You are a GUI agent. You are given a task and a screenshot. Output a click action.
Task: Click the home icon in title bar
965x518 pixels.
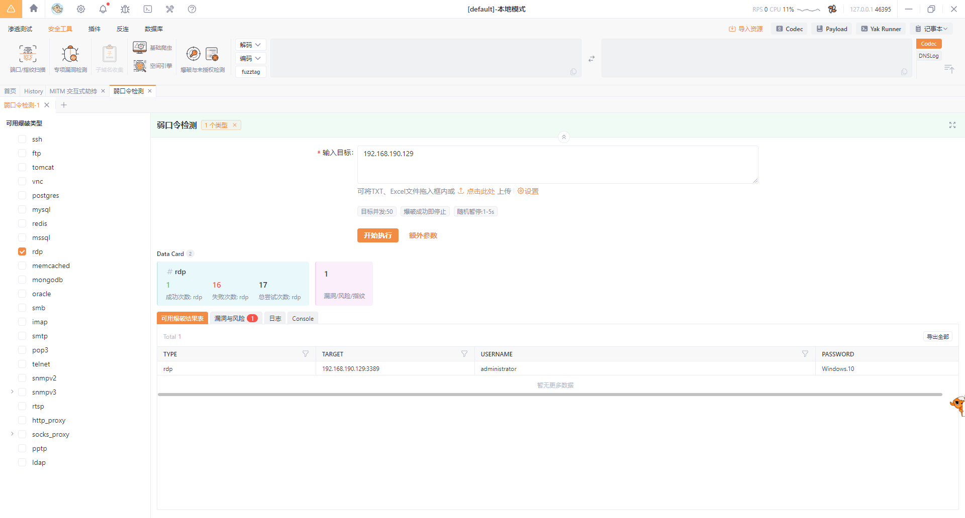coord(34,9)
